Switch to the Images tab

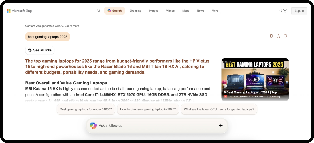click(x=154, y=11)
